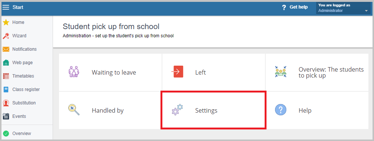Open the Wizard wand icon
374x141 pixels.
point(6,36)
